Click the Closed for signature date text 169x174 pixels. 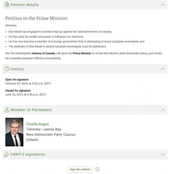(26, 94)
